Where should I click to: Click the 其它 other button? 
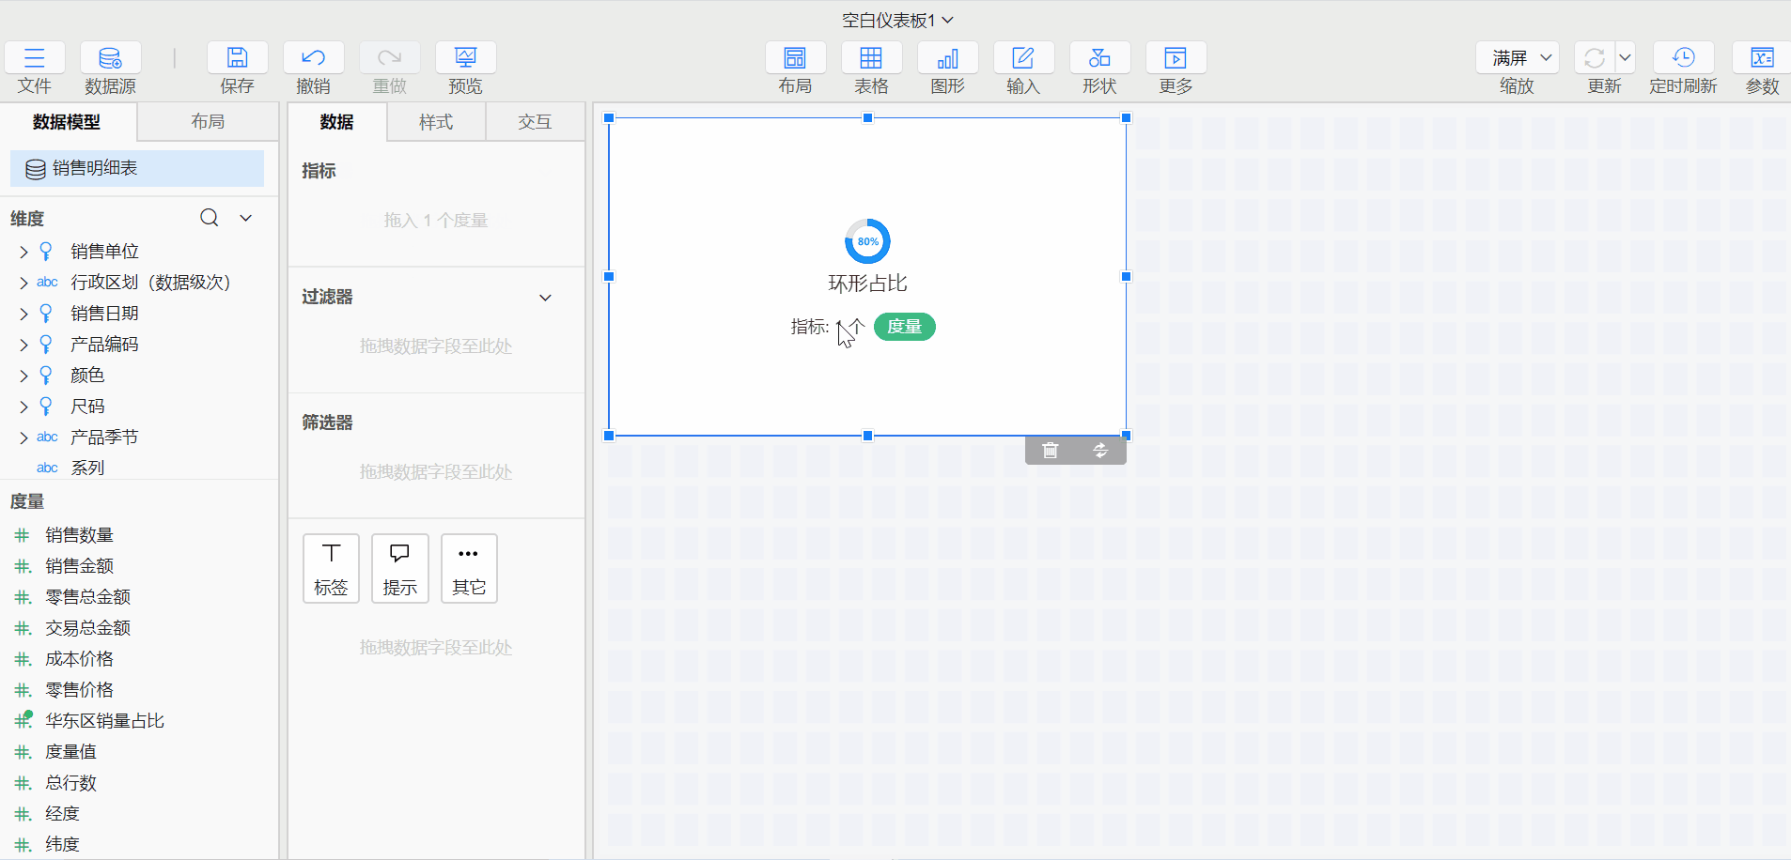(x=469, y=569)
